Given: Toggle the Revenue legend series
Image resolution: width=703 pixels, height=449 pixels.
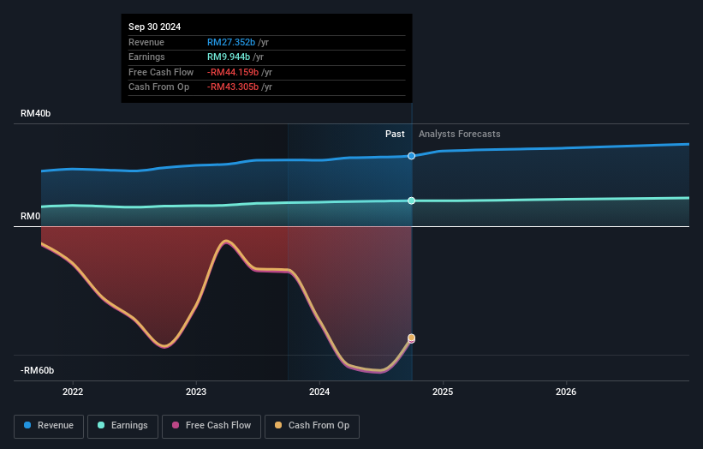Looking at the screenshot, I should point(49,426).
